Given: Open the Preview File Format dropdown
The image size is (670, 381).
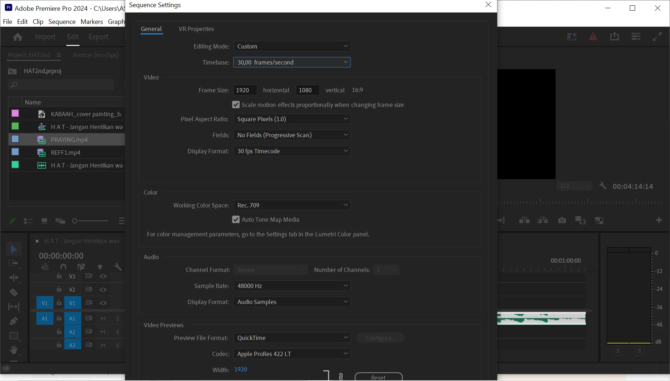Looking at the screenshot, I should pyautogui.click(x=292, y=338).
